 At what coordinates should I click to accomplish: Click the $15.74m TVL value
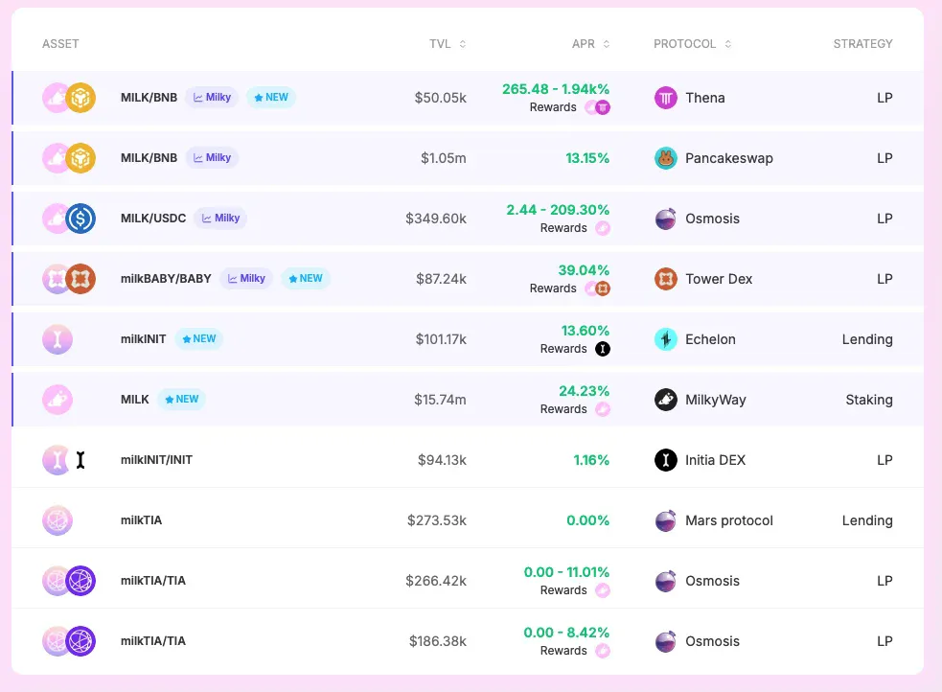click(440, 400)
